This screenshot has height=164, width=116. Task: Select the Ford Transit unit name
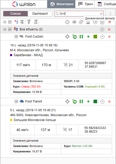[34, 101]
